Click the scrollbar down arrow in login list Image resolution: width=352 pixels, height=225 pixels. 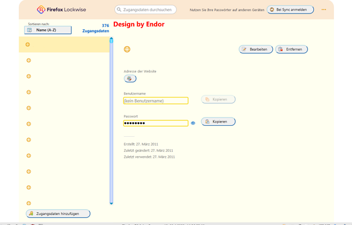111,203
